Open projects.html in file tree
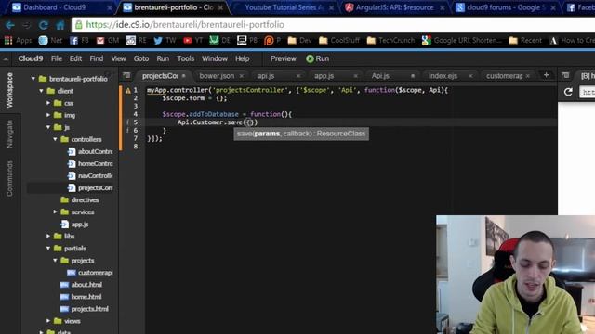This screenshot has height=334, width=595. pyautogui.click(x=85, y=309)
